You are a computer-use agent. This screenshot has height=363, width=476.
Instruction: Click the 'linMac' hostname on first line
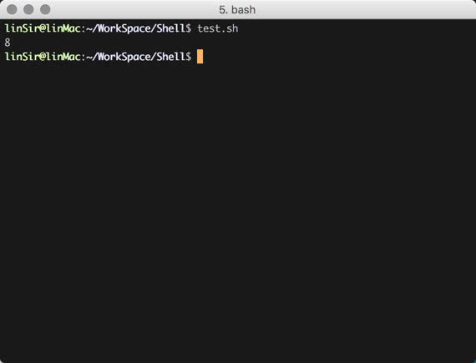[63, 28]
